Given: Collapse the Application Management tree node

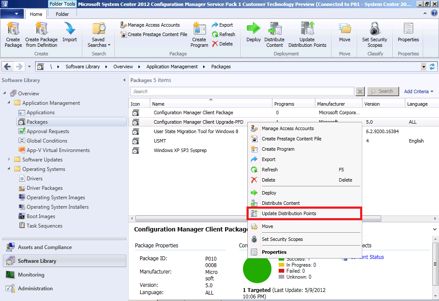Looking at the screenshot, I should [9, 102].
